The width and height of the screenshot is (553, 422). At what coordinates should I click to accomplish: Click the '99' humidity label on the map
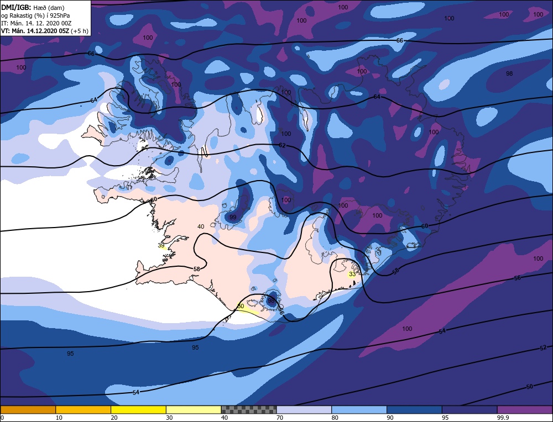(x=233, y=217)
